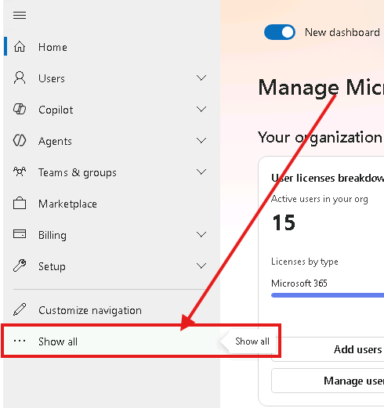The image size is (384, 408).
Task: Open the Marketplace menu item
Action: click(x=112, y=204)
